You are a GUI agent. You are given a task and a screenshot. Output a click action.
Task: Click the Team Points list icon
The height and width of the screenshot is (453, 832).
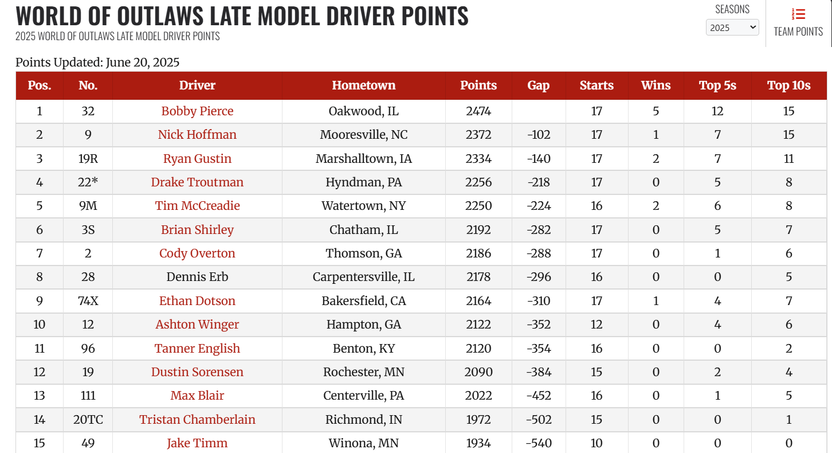click(x=798, y=14)
